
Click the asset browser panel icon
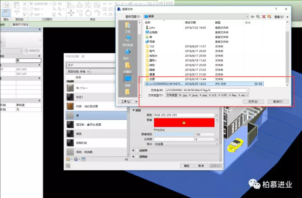83,159
